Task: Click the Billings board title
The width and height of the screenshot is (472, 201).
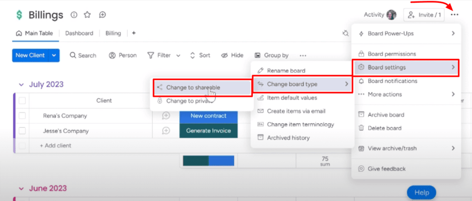Action: click(46, 15)
